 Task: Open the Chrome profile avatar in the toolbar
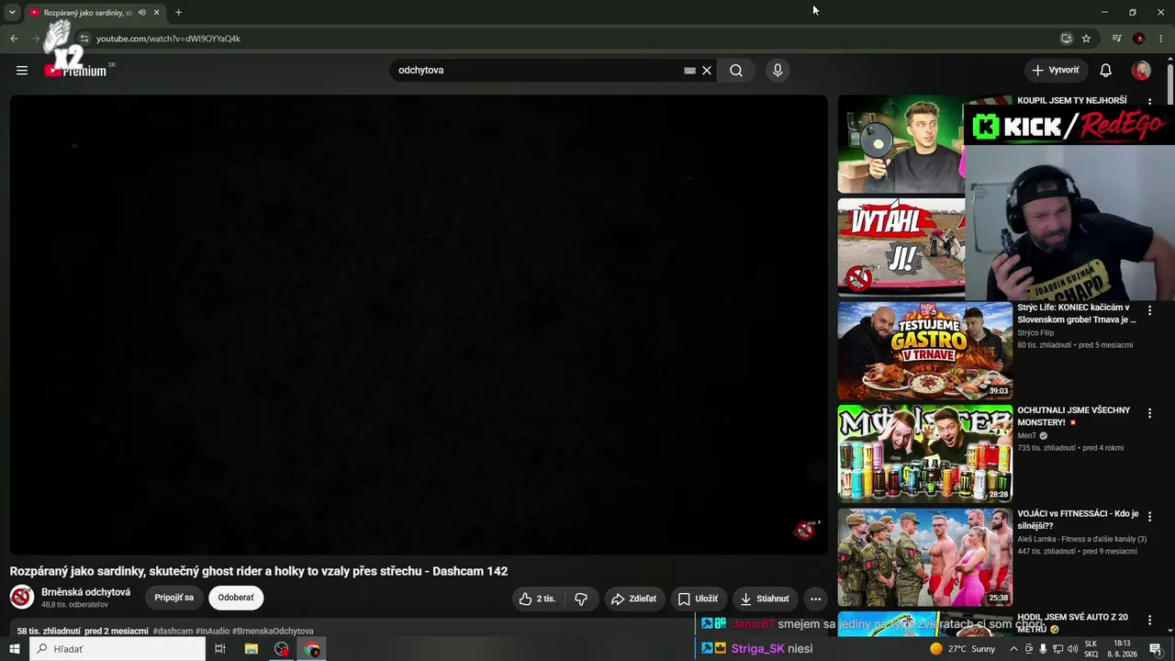click(x=1139, y=39)
